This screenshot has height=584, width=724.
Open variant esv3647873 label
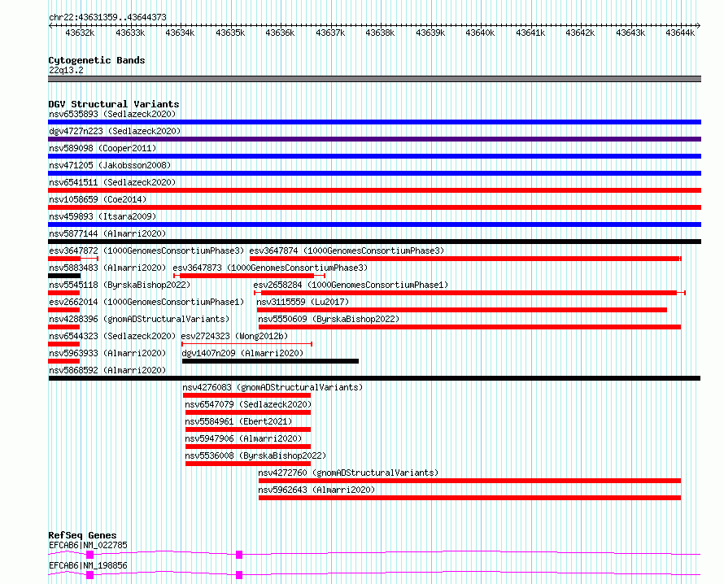coord(271,268)
